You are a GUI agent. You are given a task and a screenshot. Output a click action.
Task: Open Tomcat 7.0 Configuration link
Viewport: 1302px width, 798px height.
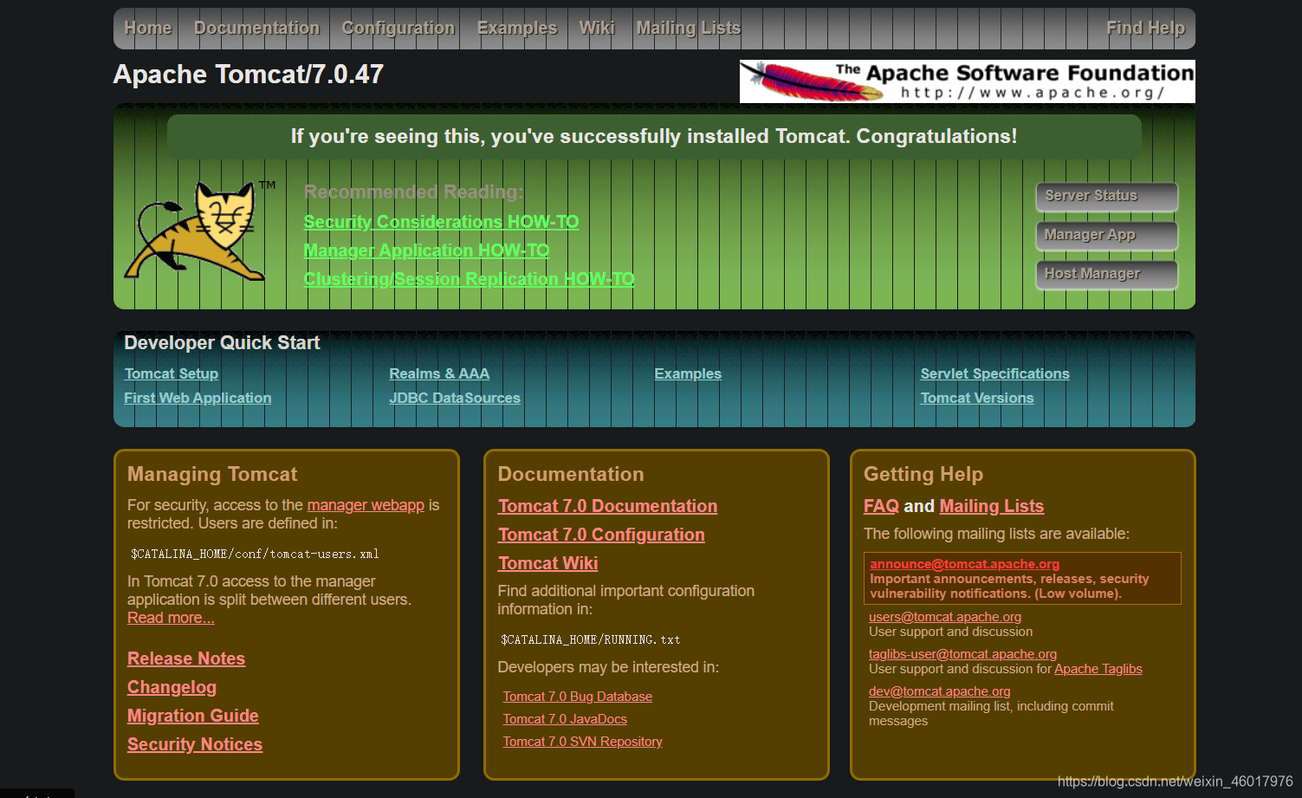click(601, 535)
